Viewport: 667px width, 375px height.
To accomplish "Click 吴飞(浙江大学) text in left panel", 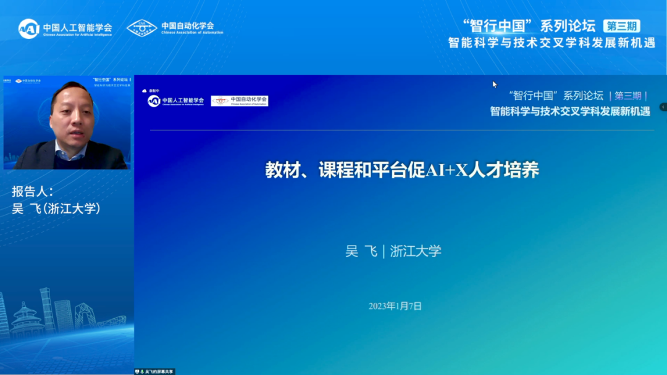I will pyautogui.click(x=56, y=208).
